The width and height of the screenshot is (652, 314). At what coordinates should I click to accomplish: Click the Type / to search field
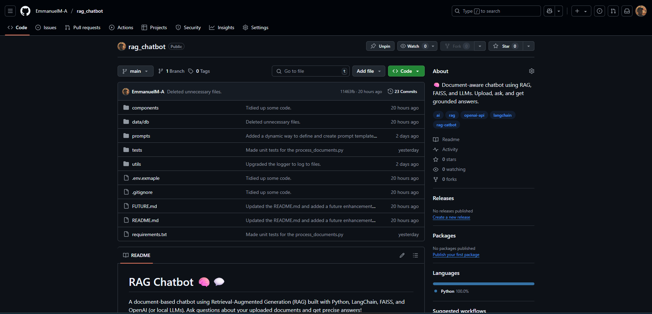pyautogui.click(x=496, y=11)
